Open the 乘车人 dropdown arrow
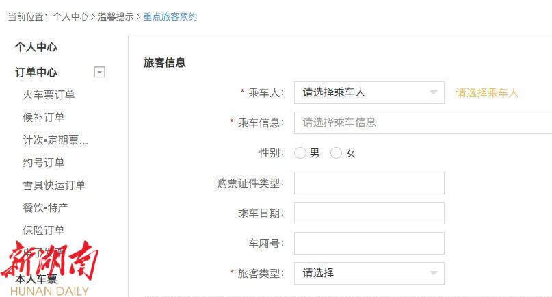552x297 pixels. click(434, 93)
